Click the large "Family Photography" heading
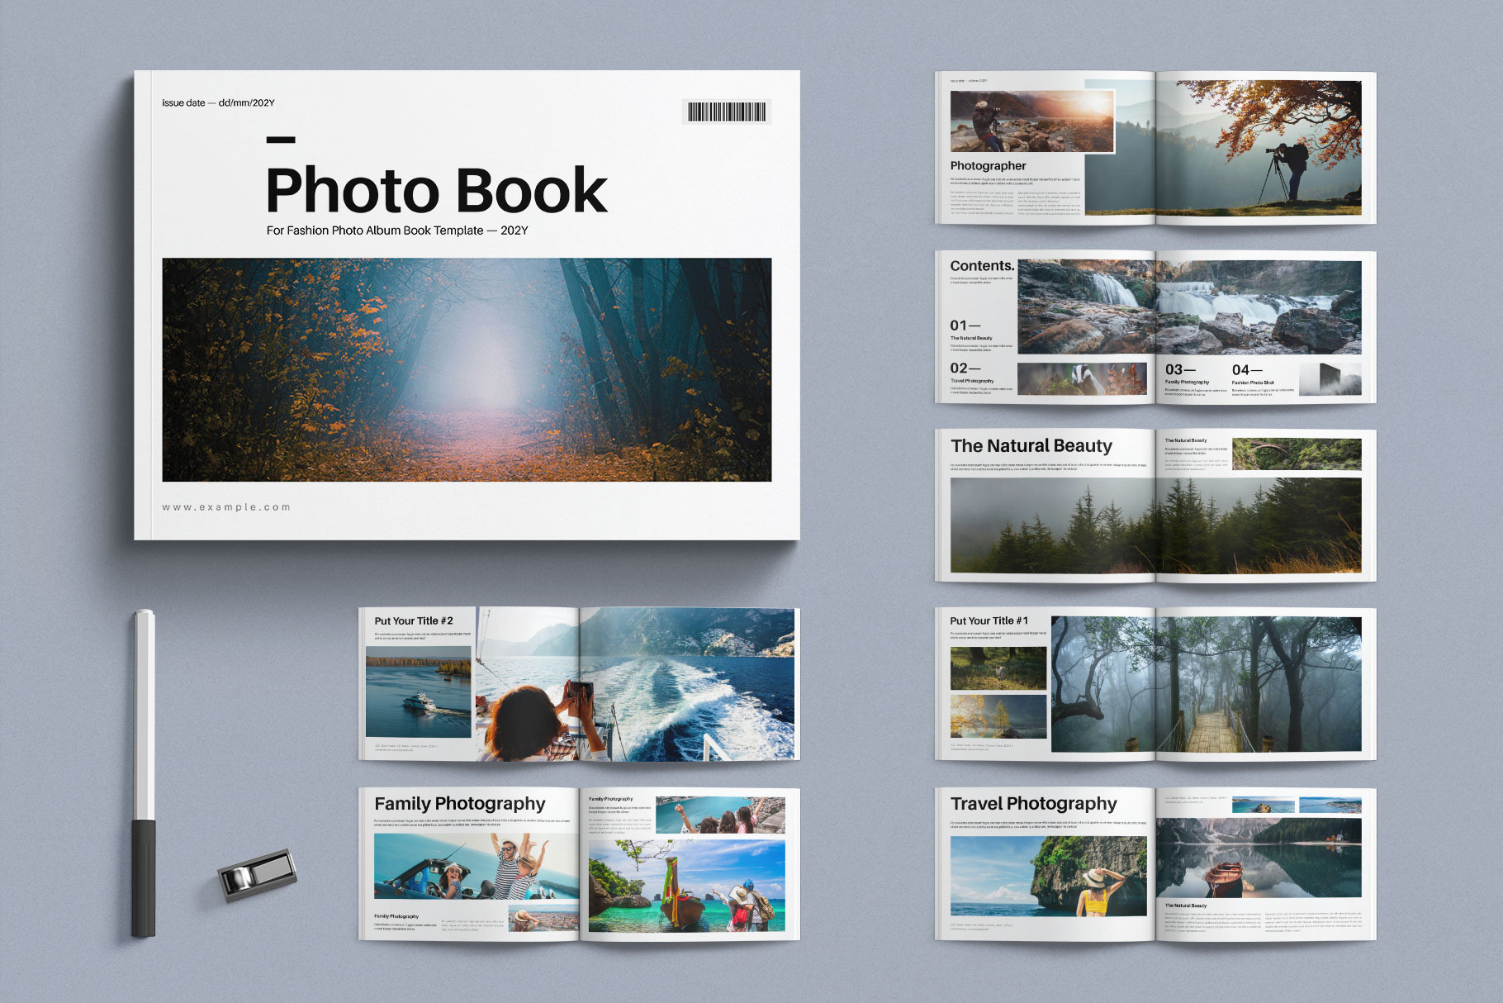The height and width of the screenshot is (1003, 1503). (459, 804)
